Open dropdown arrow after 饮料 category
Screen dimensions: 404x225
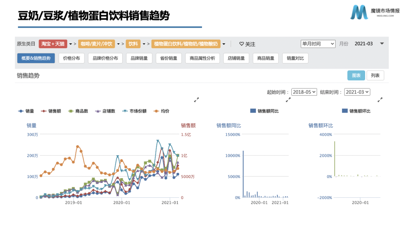coord(144,44)
